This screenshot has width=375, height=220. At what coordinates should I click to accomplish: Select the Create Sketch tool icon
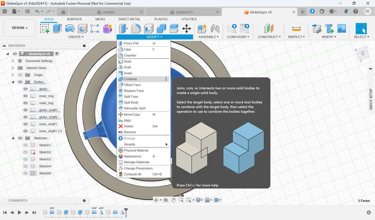coord(45,29)
